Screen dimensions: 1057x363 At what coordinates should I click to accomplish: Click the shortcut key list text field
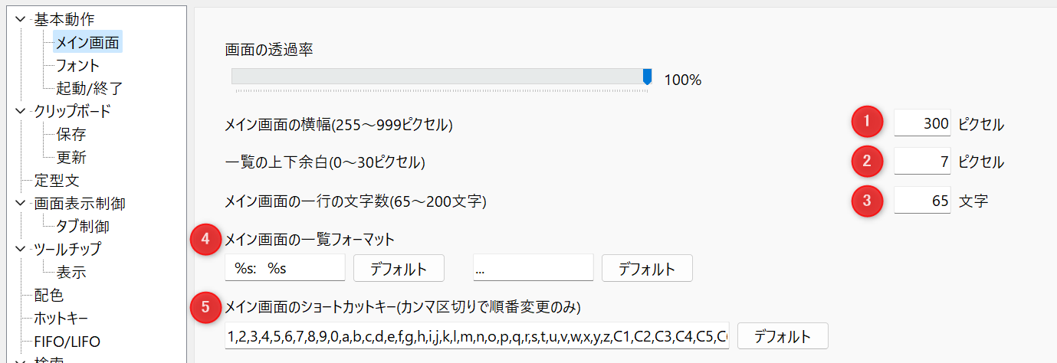(x=477, y=335)
